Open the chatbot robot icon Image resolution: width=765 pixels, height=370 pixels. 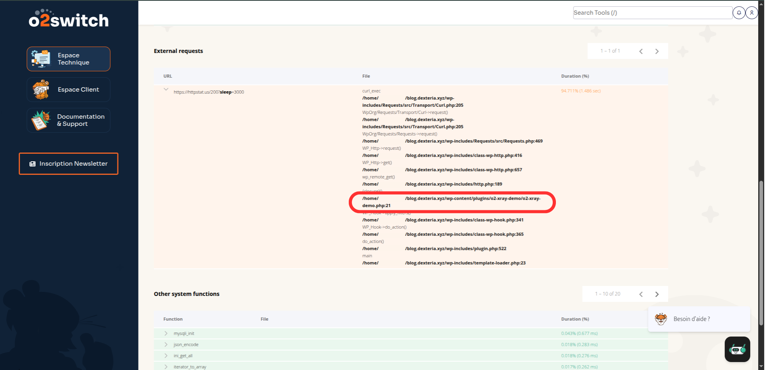pyautogui.click(x=737, y=350)
